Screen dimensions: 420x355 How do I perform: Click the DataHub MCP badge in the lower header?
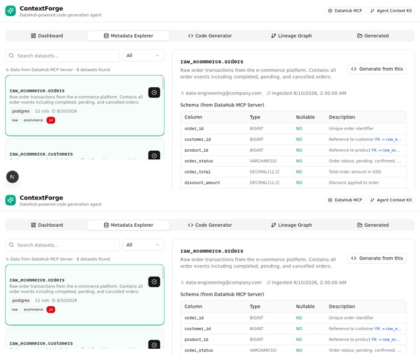pos(345,200)
